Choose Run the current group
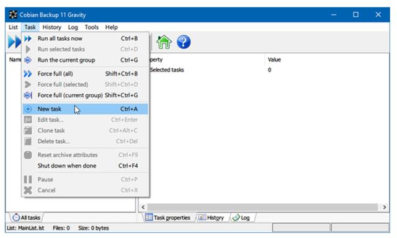This screenshot has width=397, height=238. pyautogui.click(x=86, y=60)
